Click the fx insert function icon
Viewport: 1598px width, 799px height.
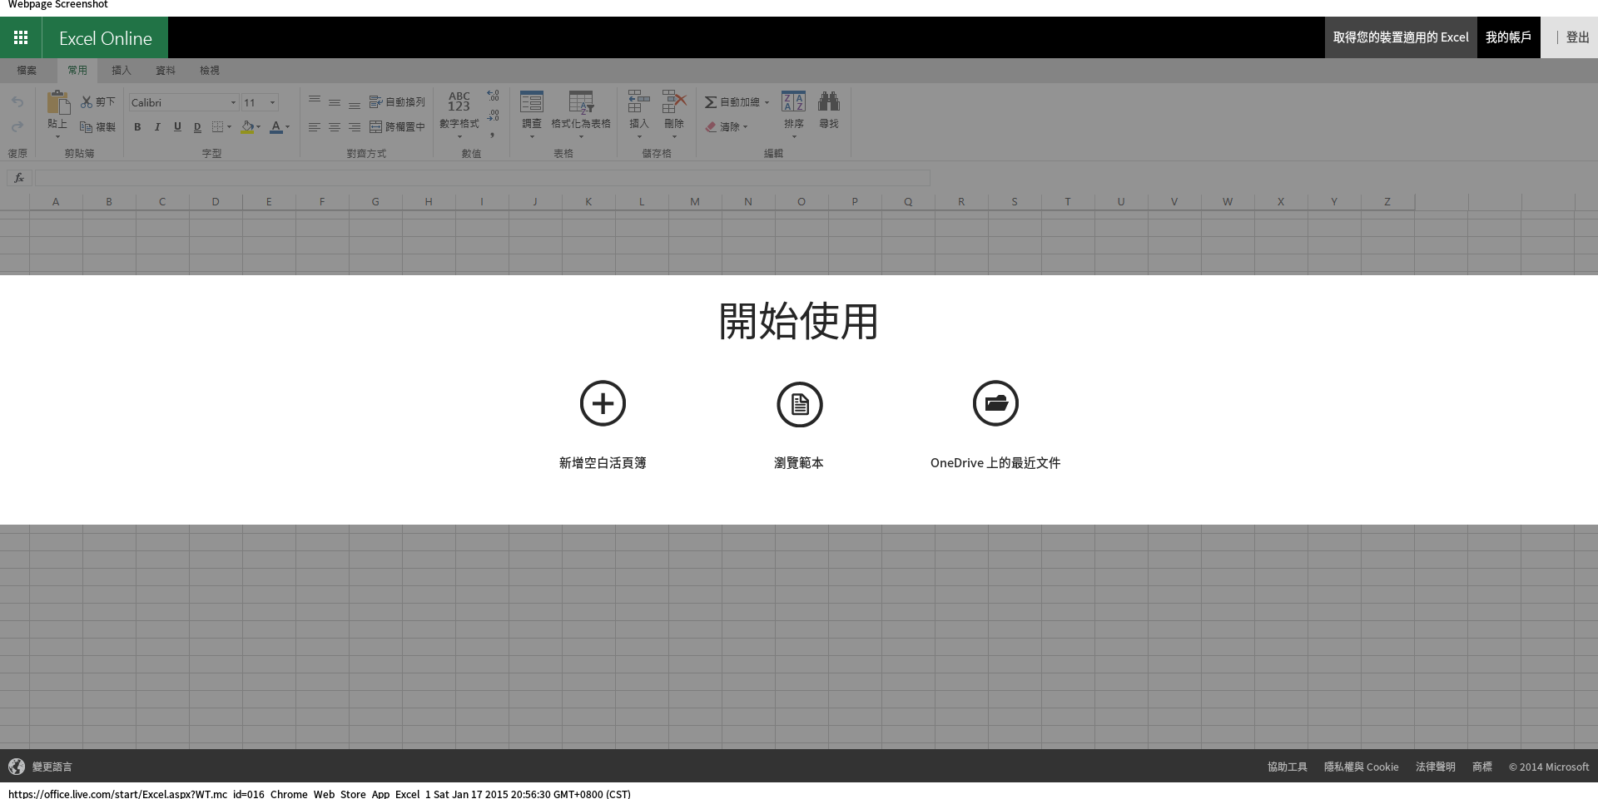(19, 178)
